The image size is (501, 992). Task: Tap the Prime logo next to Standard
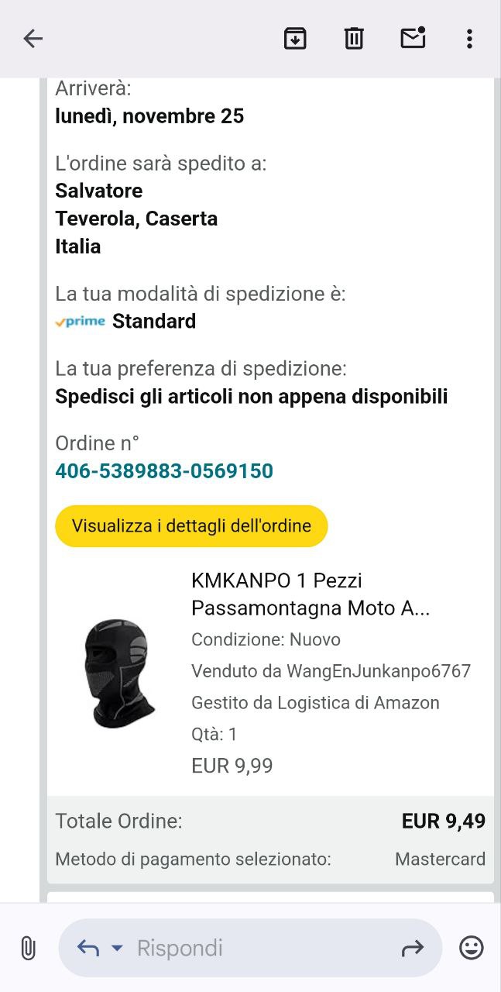click(x=80, y=322)
